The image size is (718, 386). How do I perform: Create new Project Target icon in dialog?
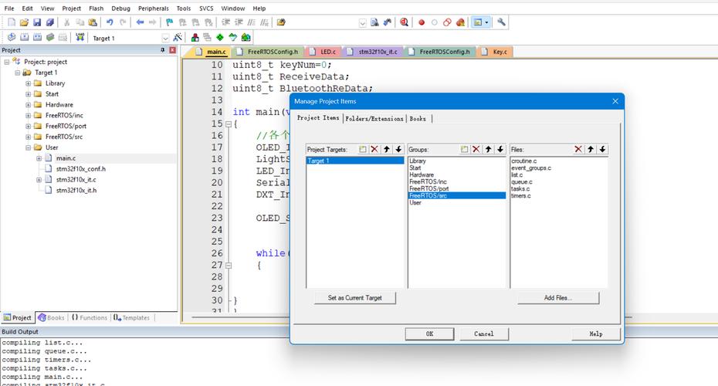tap(363, 149)
